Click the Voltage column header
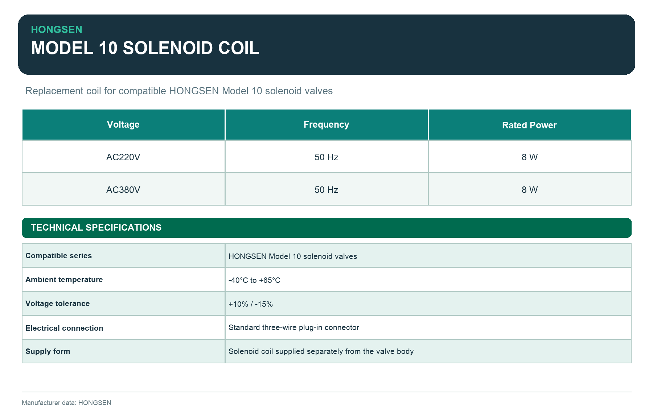This screenshot has height=417, width=653. pos(123,124)
